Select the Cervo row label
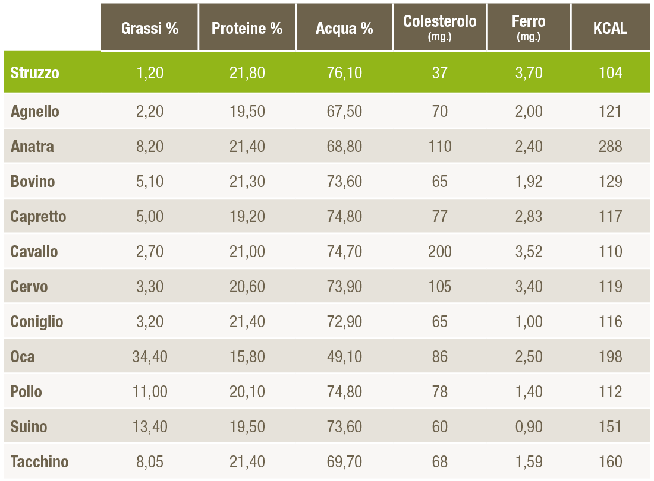654x481 pixels. point(29,287)
